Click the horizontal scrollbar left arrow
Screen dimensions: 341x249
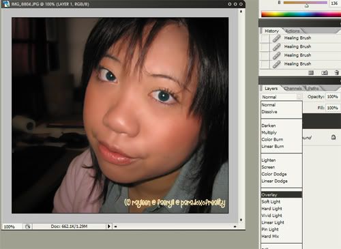pos(116,226)
